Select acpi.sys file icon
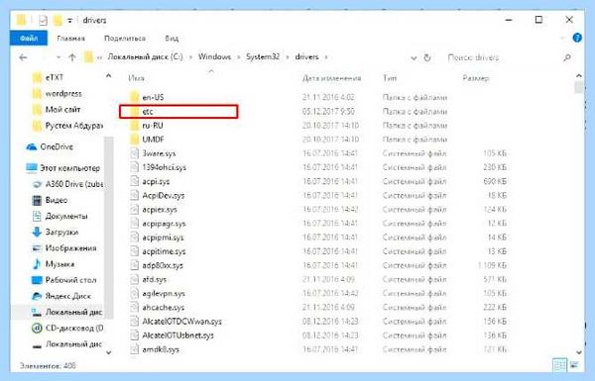Image resolution: width=595 pixels, height=381 pixels. click(134, 181)
